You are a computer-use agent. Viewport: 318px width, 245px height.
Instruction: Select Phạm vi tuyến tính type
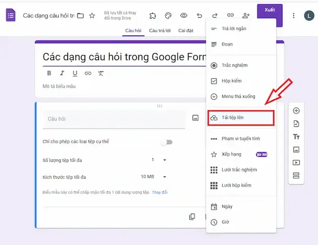241,139
